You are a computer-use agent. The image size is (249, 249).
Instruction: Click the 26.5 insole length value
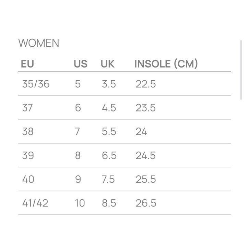pyautogui.click(x=146, y=203)
